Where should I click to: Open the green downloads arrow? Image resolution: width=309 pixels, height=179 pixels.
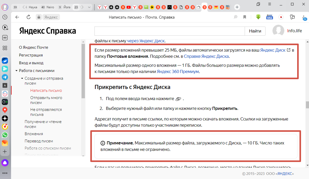click(258, 17)
